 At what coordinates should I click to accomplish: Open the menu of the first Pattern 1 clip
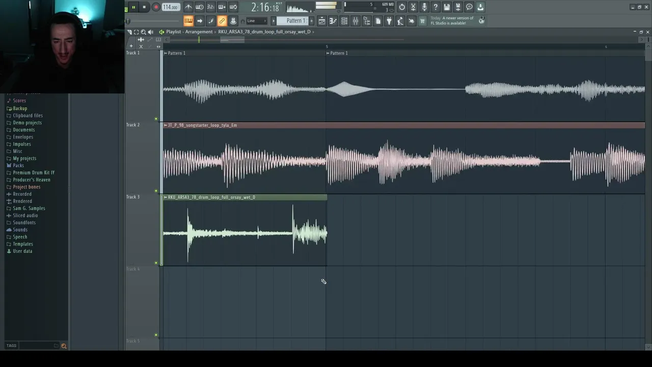coord(166,53)
